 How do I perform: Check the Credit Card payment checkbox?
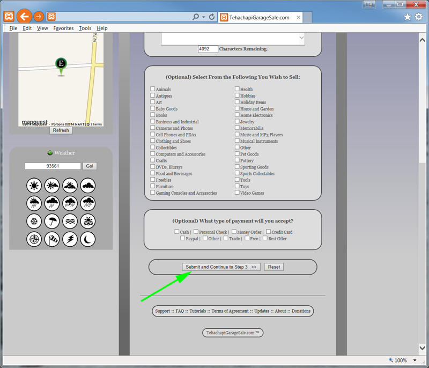click(x=269, y=231)
